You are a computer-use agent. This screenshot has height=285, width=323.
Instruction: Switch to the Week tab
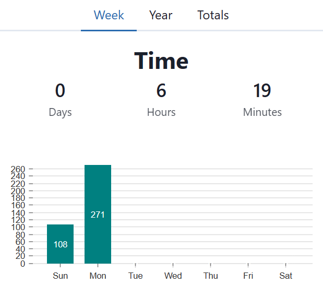pyautogui.click(x=109, y=15)
